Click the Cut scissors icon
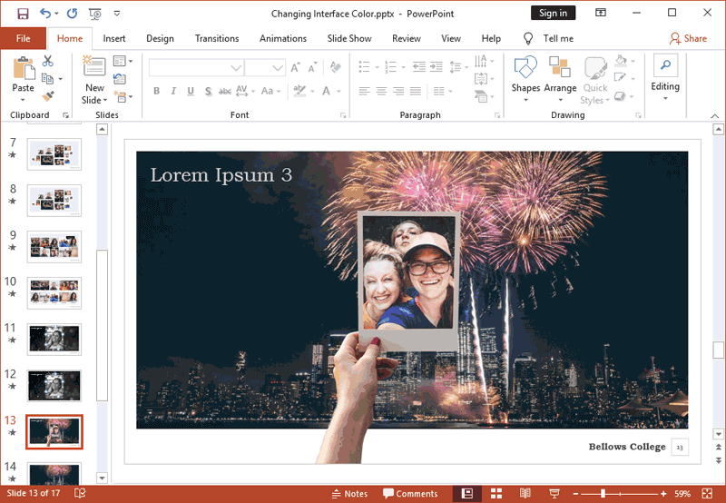The height and width of the screenshot is (503, 726). coord(48,62)
